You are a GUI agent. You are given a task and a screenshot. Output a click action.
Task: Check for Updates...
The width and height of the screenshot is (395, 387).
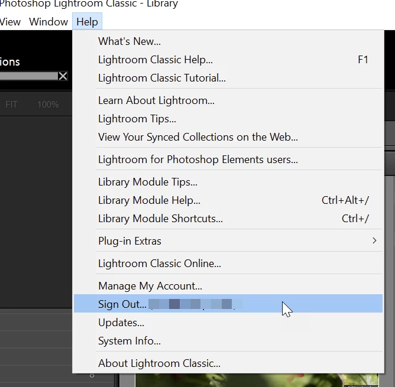click(228, 323)
